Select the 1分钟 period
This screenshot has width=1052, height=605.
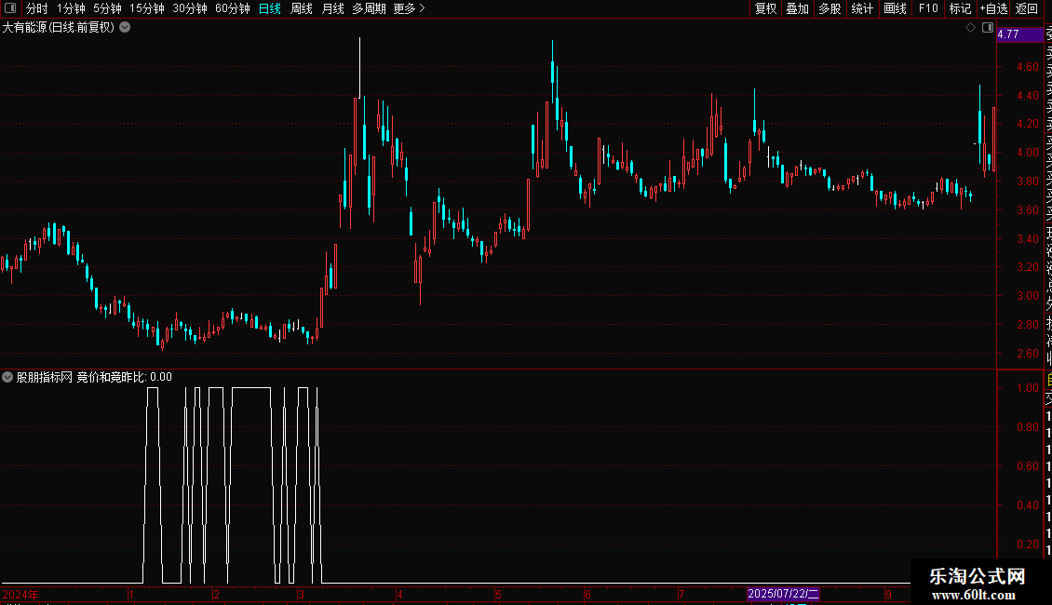coord(71,8)
